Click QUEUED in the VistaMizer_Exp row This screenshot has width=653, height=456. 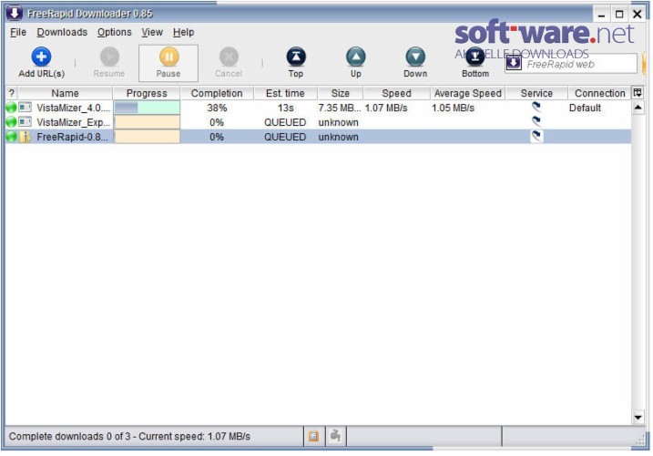pyautogui.click(x=285, y=122)
